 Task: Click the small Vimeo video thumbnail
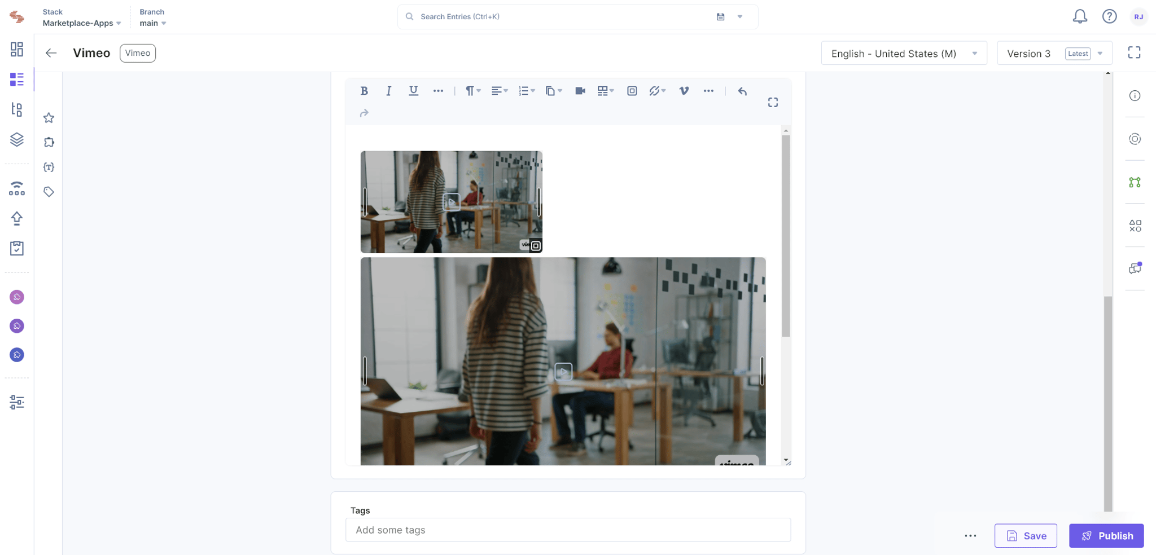tap(451, 202)
